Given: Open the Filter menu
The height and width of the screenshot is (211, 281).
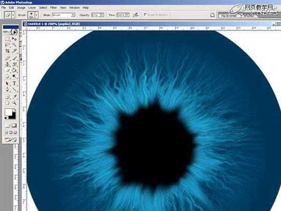Looking at the screenshot, I should point(53,8).
